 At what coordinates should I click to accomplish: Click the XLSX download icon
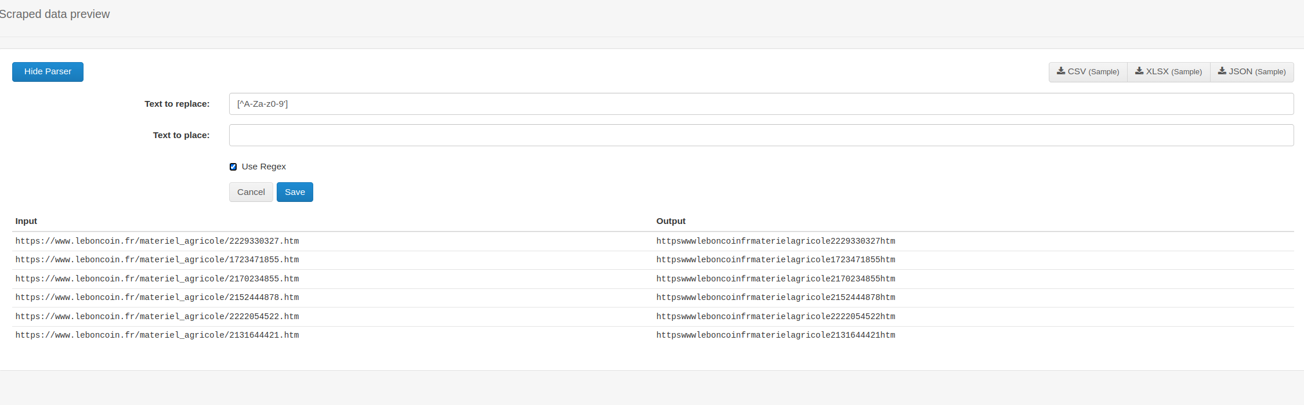click(x=1139, y=71)
